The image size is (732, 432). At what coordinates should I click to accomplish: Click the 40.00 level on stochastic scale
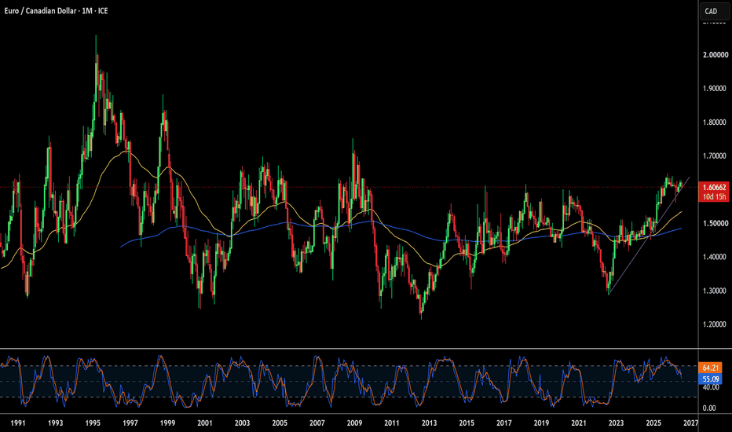[x=709, y=387]
